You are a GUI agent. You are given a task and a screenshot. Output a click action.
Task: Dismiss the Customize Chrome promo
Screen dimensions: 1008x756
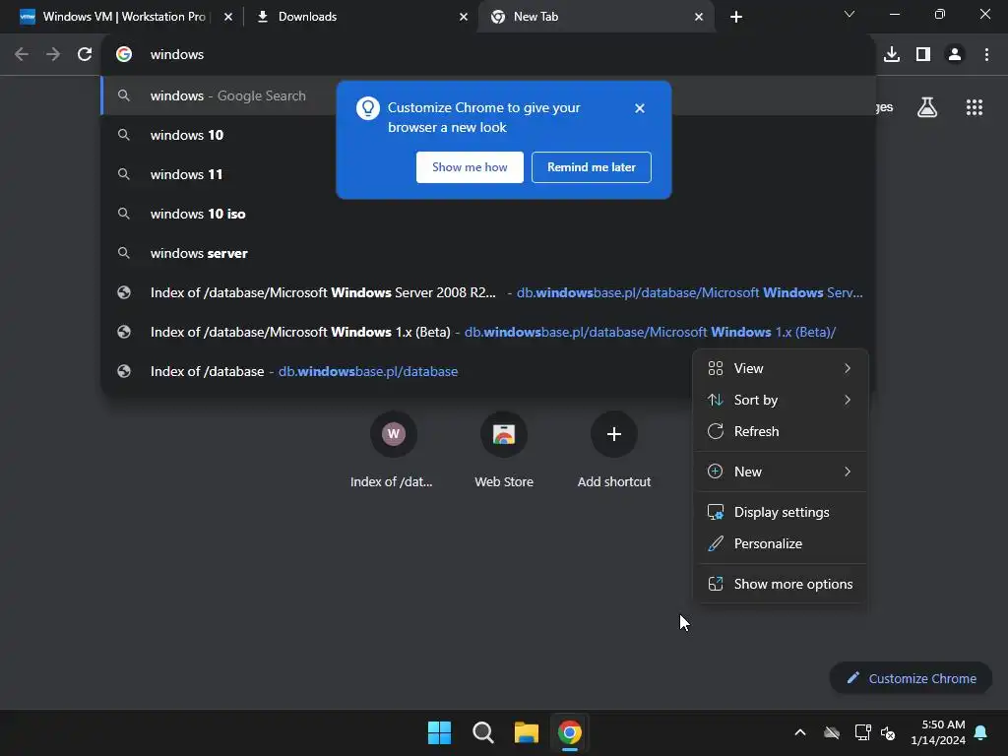tap(639, 108)
